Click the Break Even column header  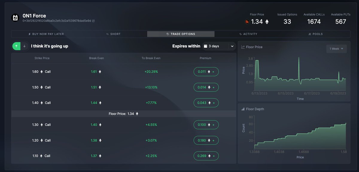(x=96, y=58)
